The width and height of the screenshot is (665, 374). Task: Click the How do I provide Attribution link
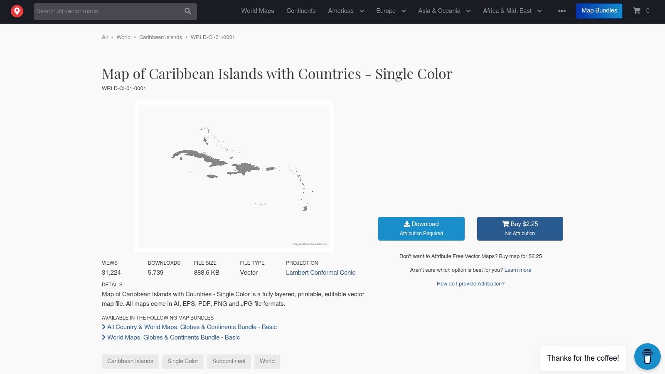coord(470,283)
